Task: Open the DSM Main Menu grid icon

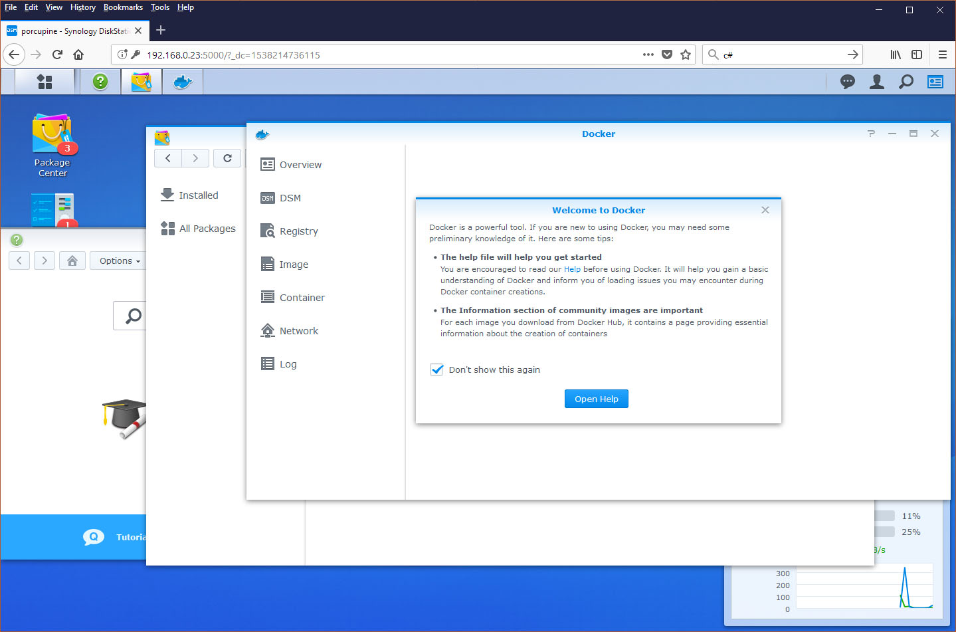Action: click(x=45, y=82)
